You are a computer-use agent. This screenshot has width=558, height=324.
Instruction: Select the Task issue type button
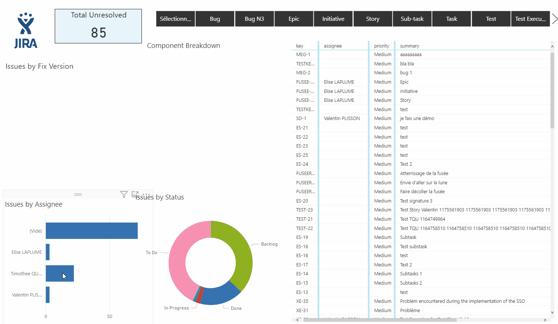(x=452, y=19)
